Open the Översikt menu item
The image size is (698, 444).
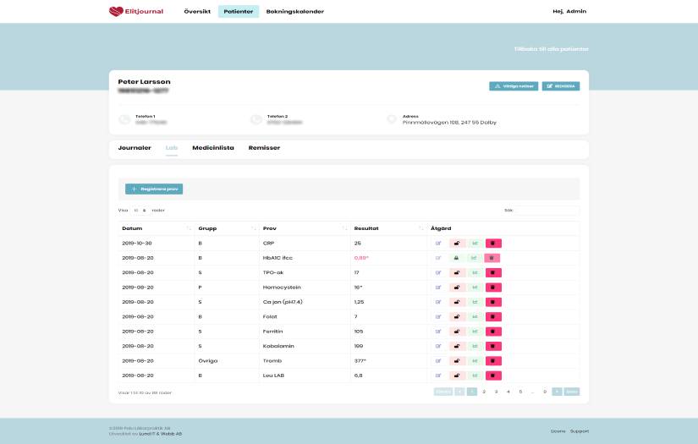click(197, 12)
